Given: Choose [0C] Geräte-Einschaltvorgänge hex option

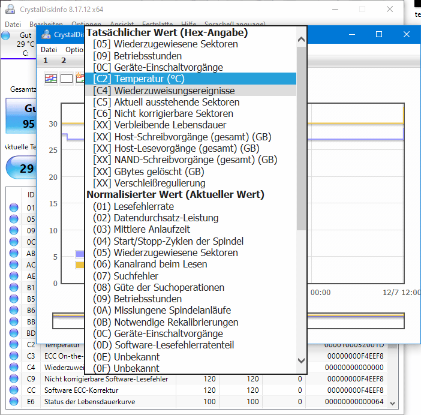Looking at the screenshot, I should point(191,67).
